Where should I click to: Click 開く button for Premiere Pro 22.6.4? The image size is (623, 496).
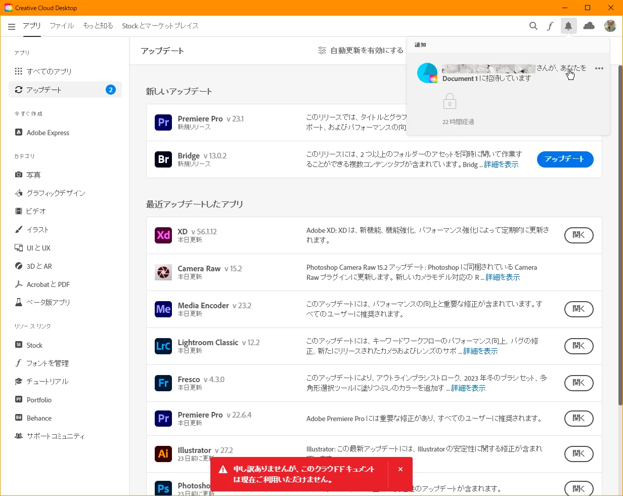click(579, 419)
